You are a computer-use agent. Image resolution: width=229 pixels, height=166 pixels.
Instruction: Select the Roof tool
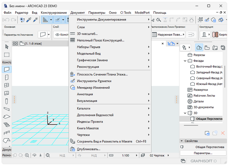click(x=7, y=141)
